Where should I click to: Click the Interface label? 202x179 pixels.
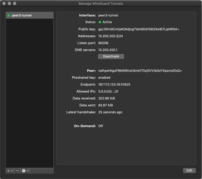(87, 15)
